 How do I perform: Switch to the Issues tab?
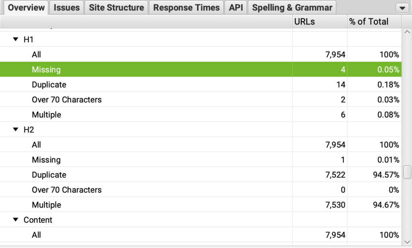click(x=67, y=8)
